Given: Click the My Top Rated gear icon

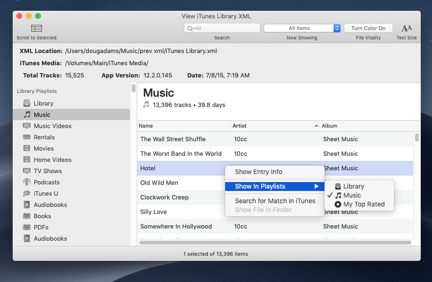Looking at the screenshot, I should 338,204.
